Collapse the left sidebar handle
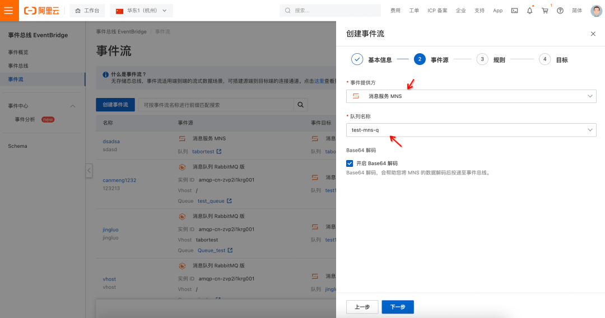Viewport: 605px width, 318px height. coord(89,170)
